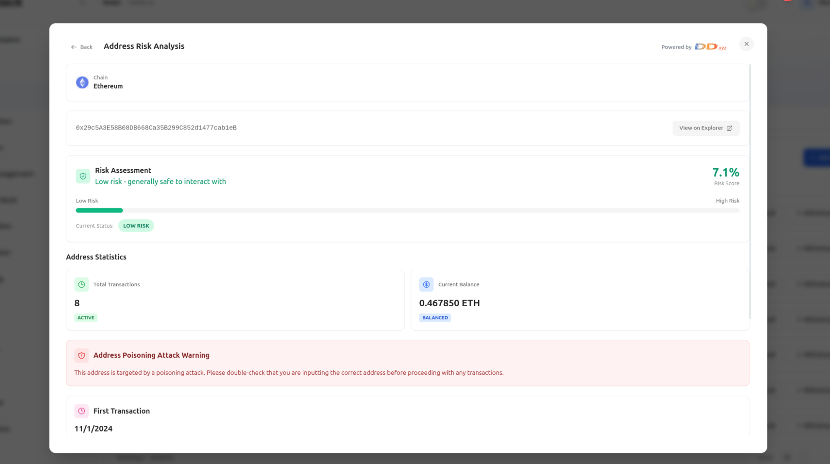The width and height of the screenshot is (830, 464).
Task: Click the poisoning attack warning shield icon
Action: click(x=81, y=355)
